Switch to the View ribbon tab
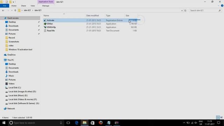Viewport: 224px width, 126px height. pos(33,6)
